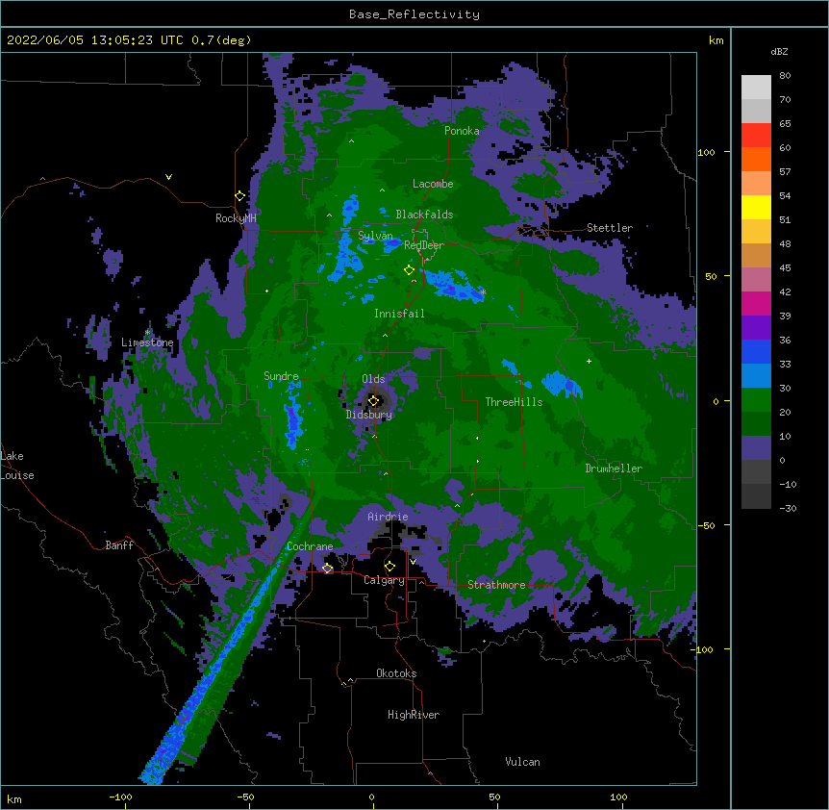This screenshot has width=829, height=810.
Task: Click the yellow V marker northwest of RockyMH
Action: tap(168, 177)
